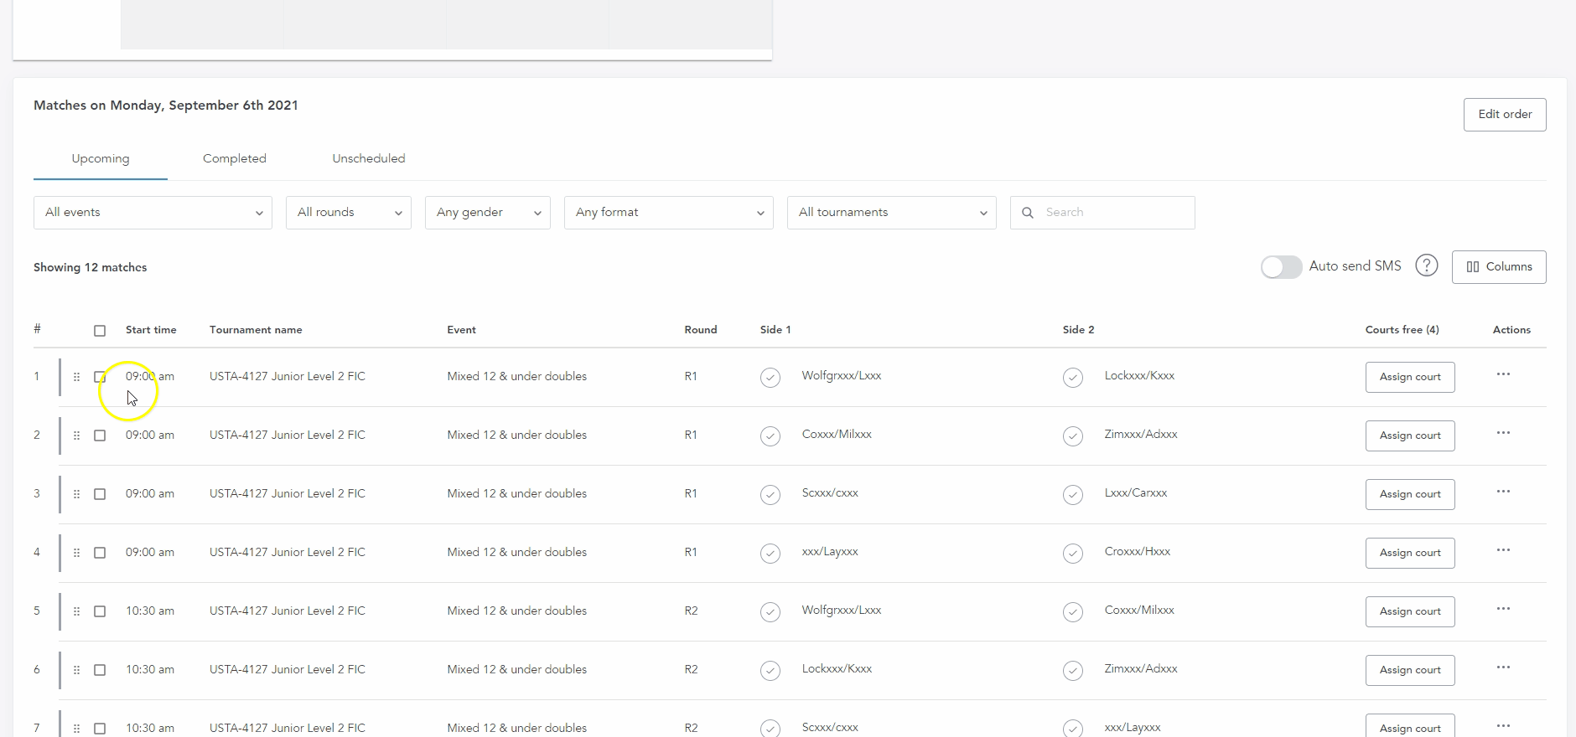The width and height of the screenshot is (1576, 737).
Task: Click the Tournament name column header
Action: (x=256, y=330)
